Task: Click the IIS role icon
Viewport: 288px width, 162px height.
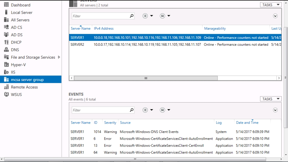Action: click(6, 72)
